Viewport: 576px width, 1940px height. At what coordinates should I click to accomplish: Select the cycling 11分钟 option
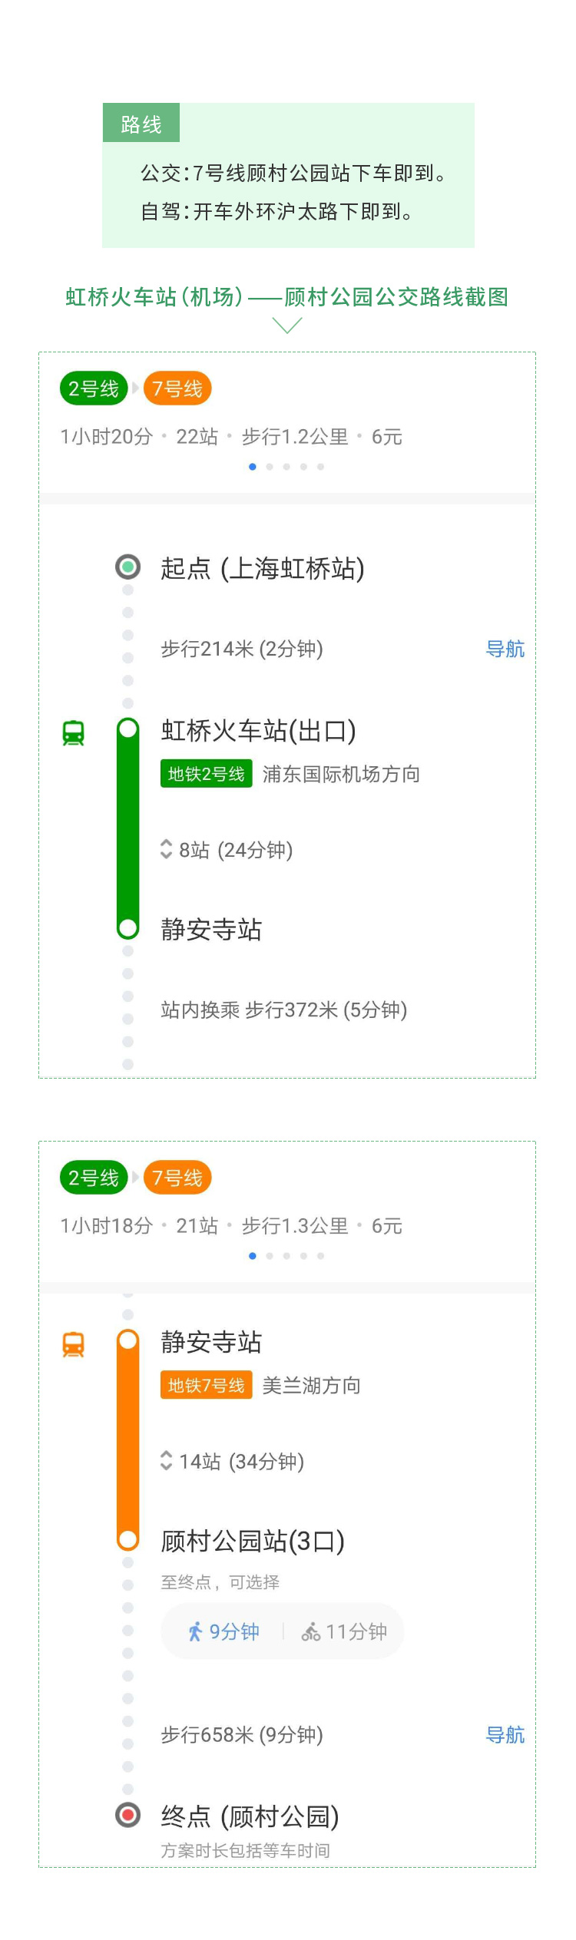(x=344, y=1631)
